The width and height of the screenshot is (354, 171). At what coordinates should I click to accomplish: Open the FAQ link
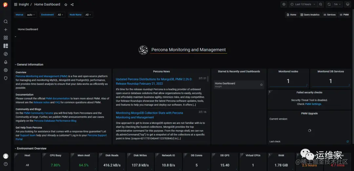57,102
